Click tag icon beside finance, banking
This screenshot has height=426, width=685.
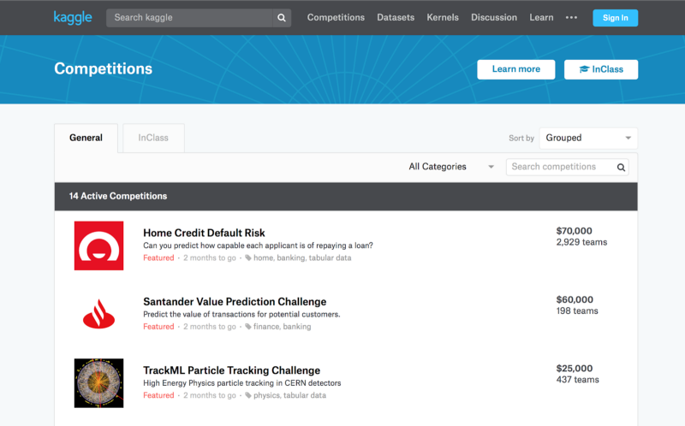pos(248,327)
